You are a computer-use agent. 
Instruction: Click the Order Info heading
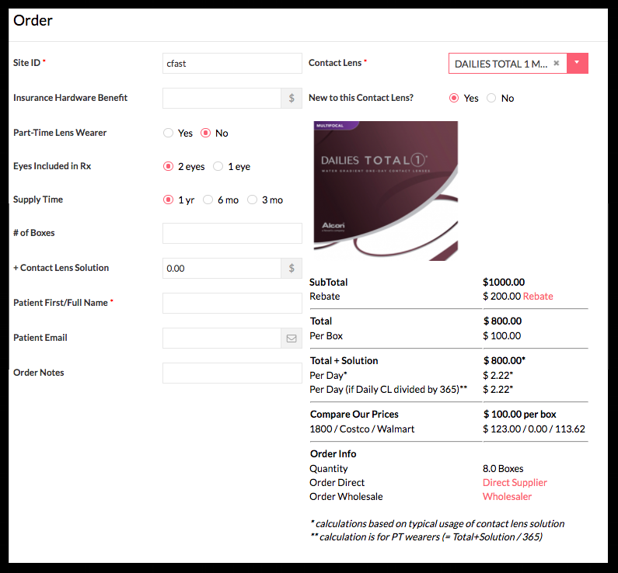(x=333, y=453)
